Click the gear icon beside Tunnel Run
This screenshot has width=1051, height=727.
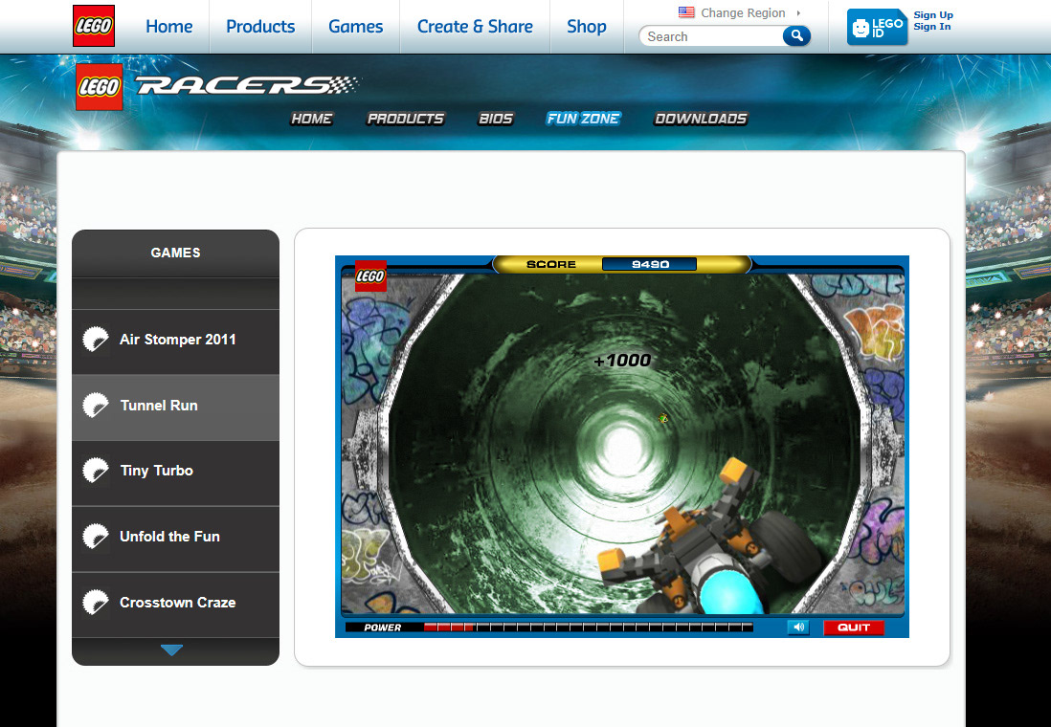point(95,405)
